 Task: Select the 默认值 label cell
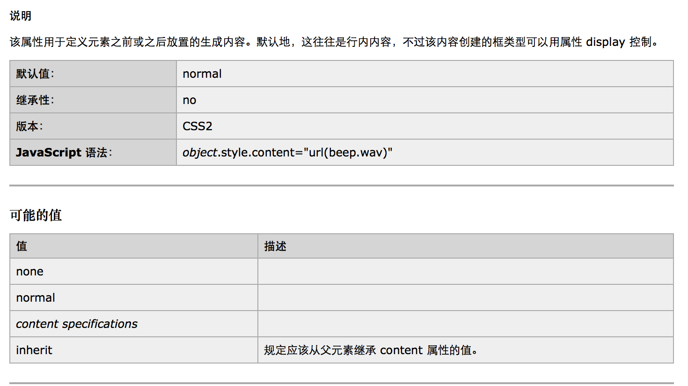93,74
